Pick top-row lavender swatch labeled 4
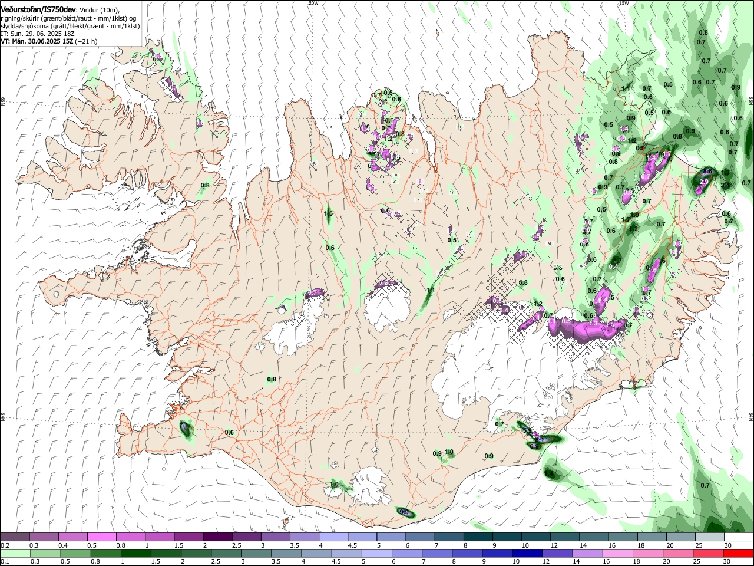The image size is (754, 566). coord(332,537)
